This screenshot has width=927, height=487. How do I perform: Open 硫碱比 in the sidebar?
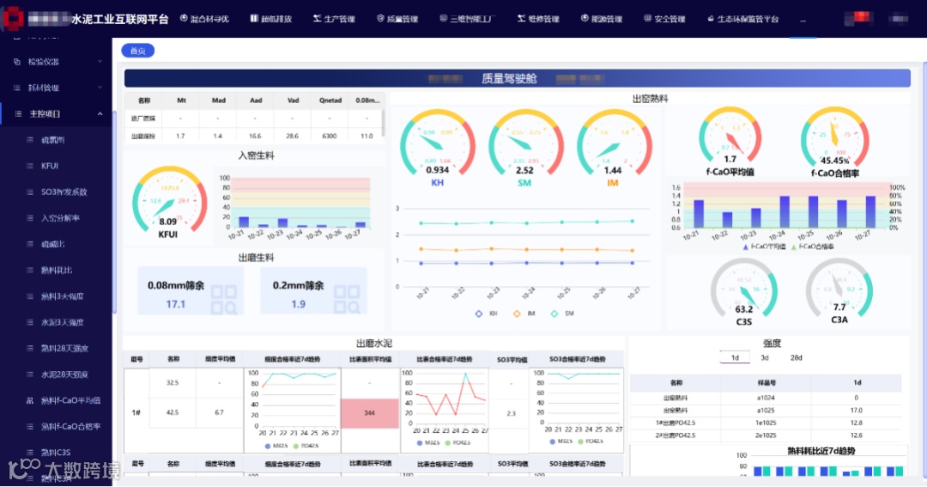coord(52,244)
